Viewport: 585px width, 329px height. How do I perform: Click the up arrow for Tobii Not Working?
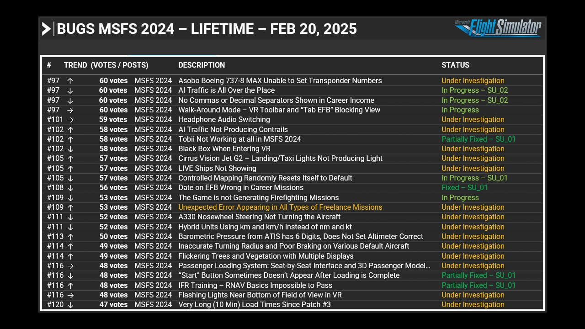(x=70, y=139)
